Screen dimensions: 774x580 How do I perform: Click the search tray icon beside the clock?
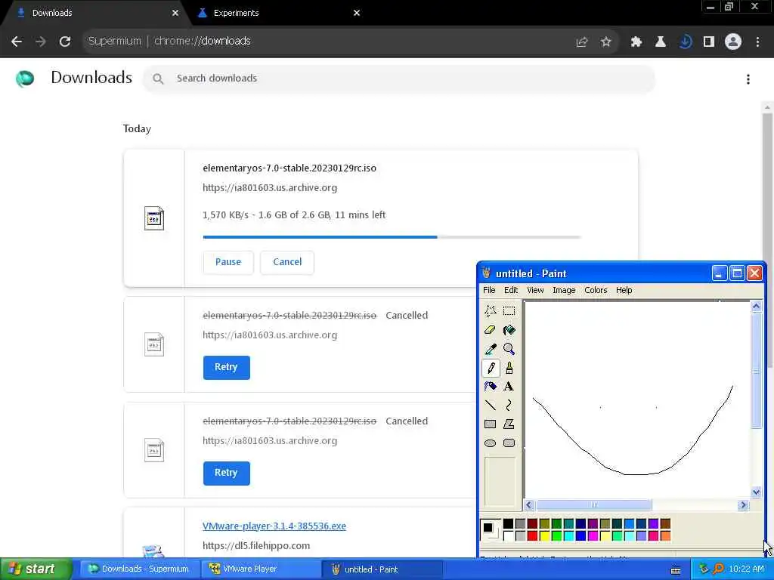(718, 569)
